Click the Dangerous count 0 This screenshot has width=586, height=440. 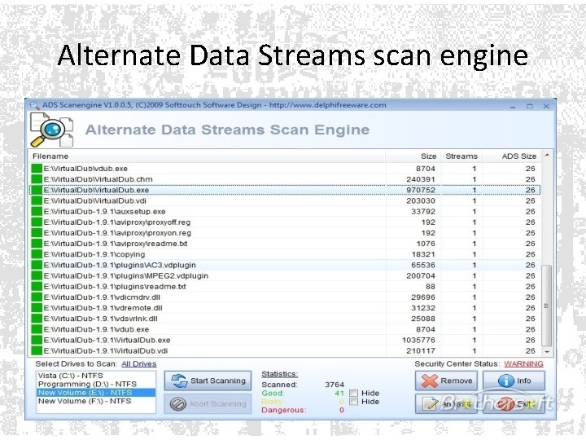click(342, 410)
